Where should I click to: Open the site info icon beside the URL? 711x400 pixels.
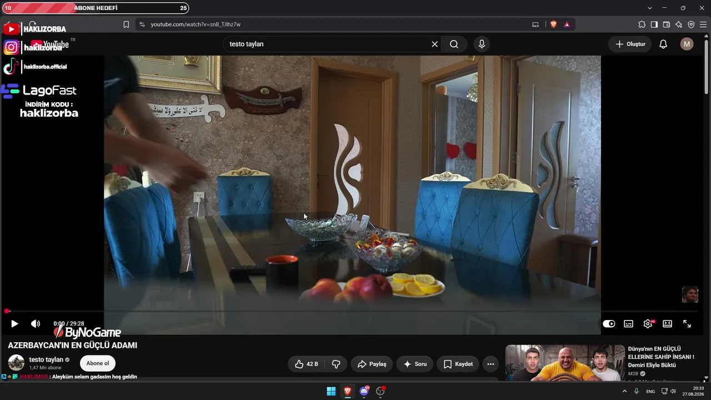point(142,24)
